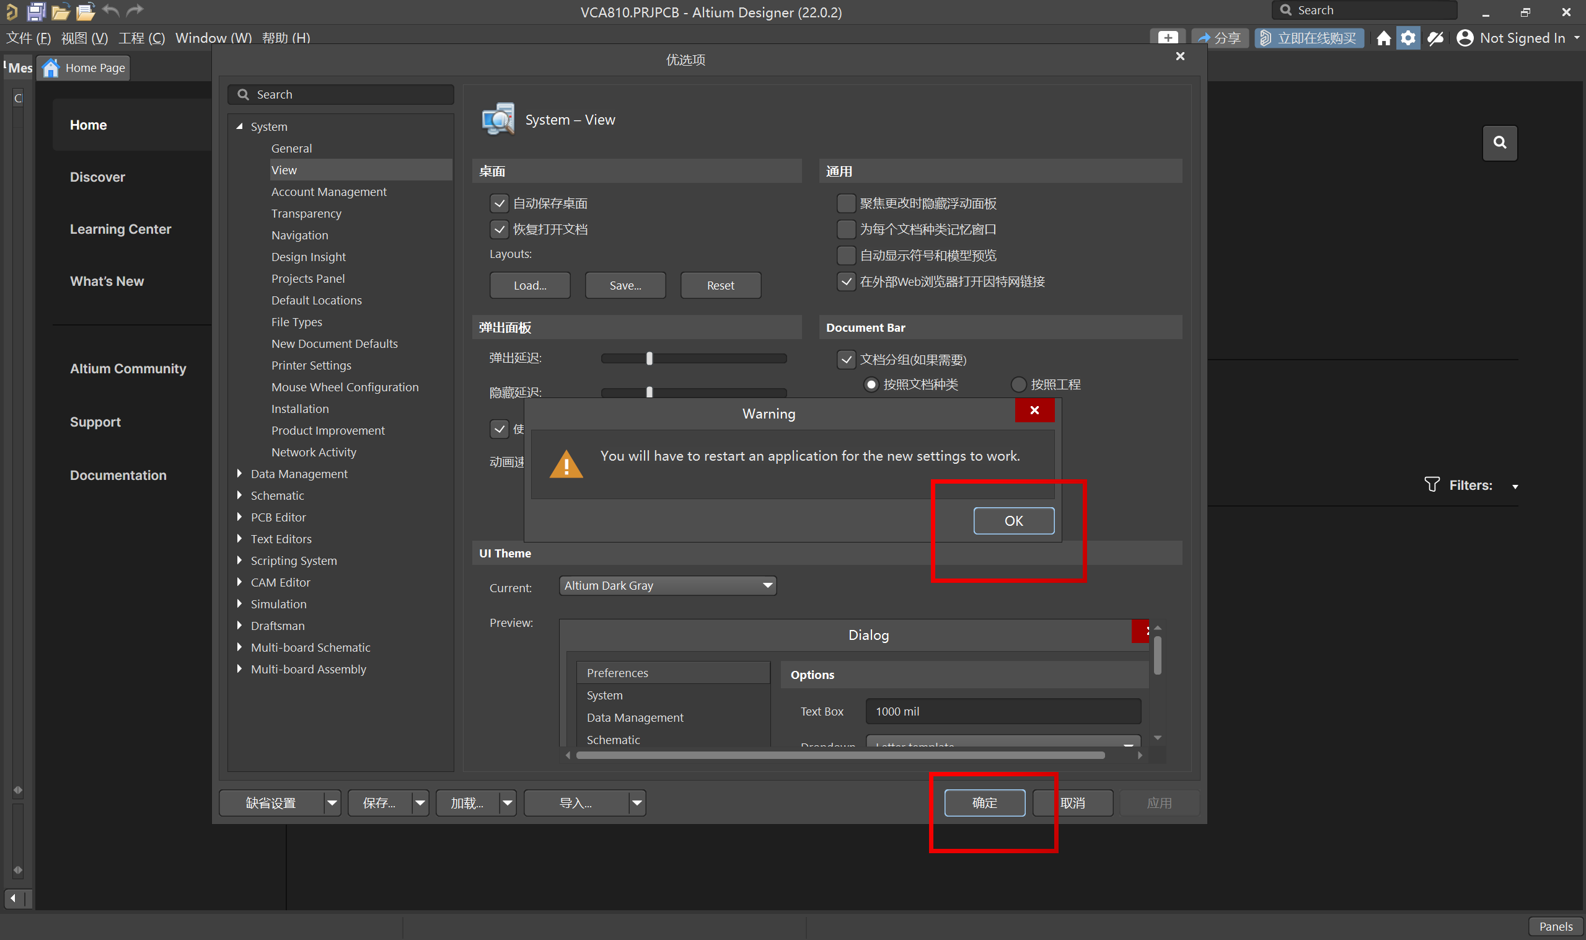This screenshot has width=1586, height=940.
Task: Click the Reset layouts button
Action: [720, 286]
